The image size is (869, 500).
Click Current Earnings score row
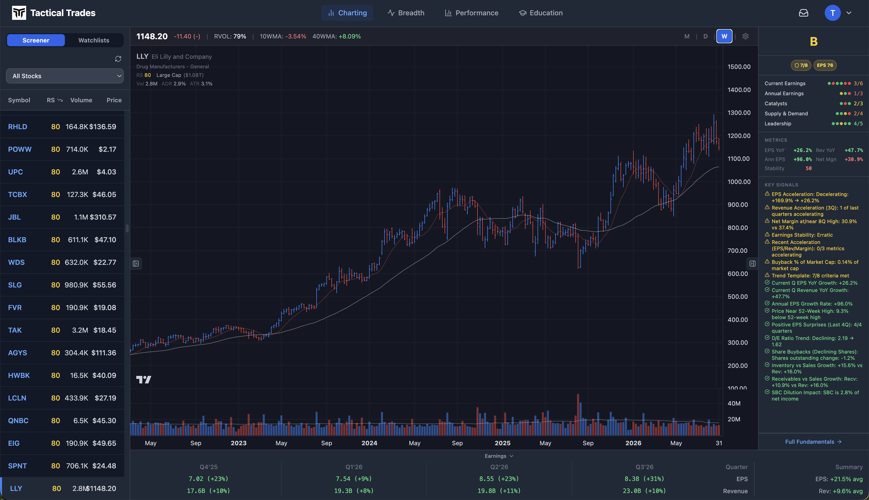[813, 83]
